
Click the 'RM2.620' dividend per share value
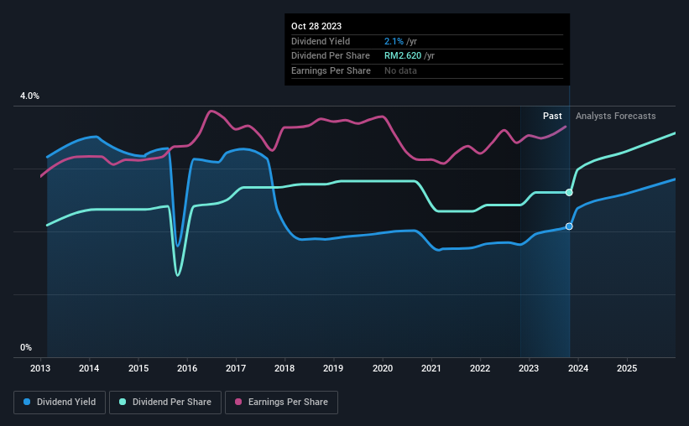pyautogui.click(x=403, y=56)
